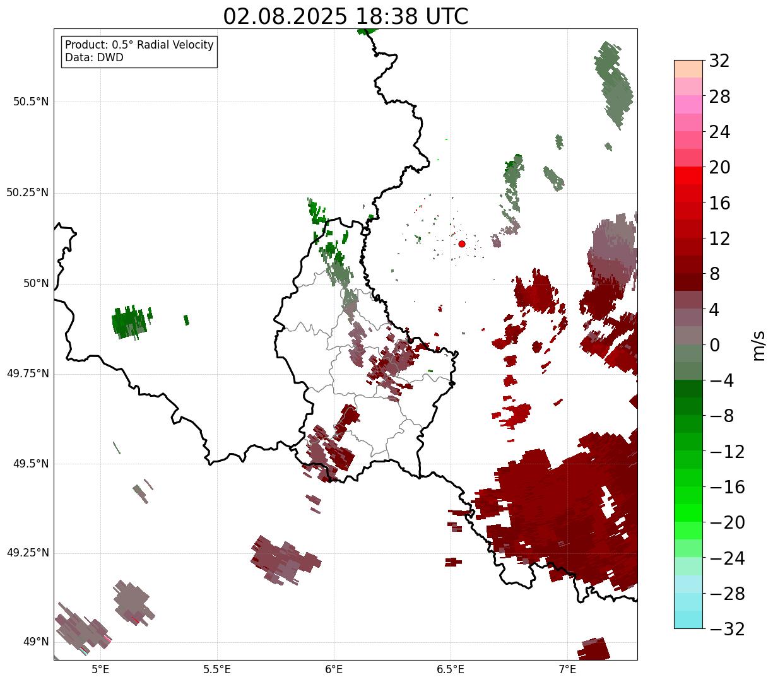Click the colorbar tick label 16
773x682 pixels.
tap(719, 203)
